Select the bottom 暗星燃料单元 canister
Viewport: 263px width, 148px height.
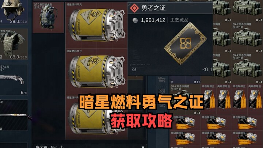click(x=96, y=117)
